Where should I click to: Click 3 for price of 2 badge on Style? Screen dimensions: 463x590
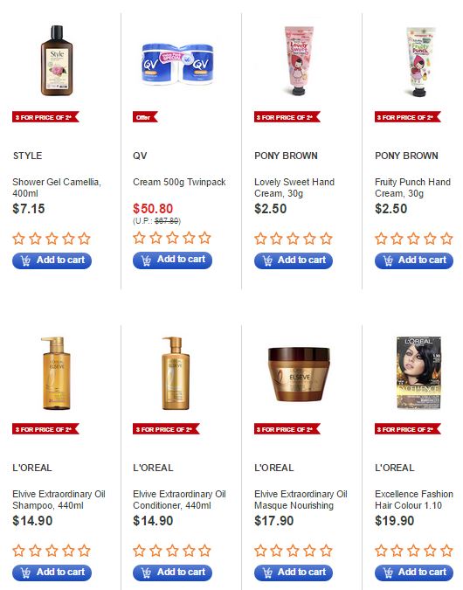pos(45,117)
